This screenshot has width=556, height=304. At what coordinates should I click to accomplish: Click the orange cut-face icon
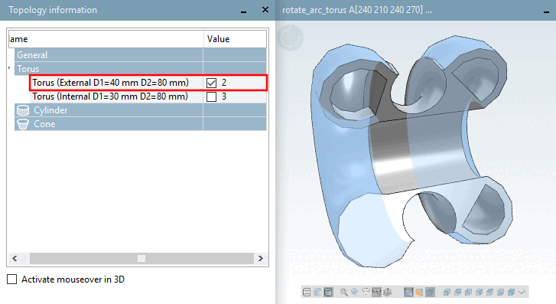click(419, 292)
